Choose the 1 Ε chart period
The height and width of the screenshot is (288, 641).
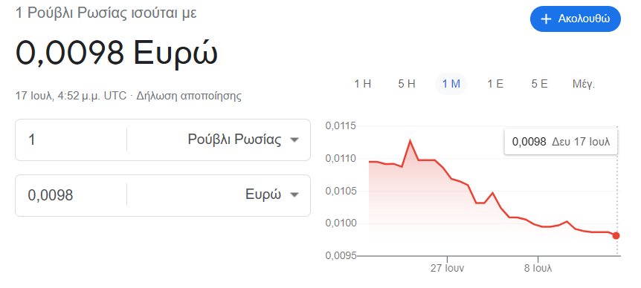(495, 84)
